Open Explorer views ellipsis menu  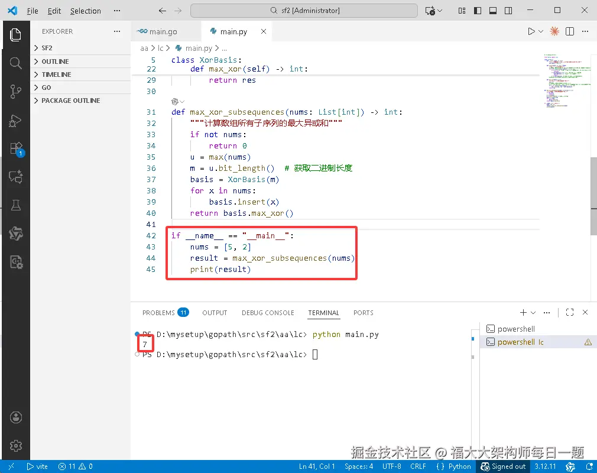click(117, 31)
